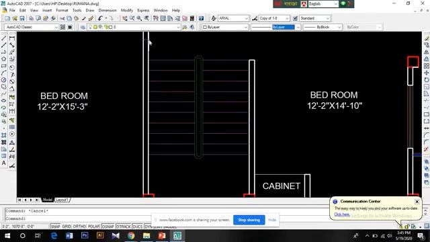Select the Line draw tool
Viewport: 430px width, 242px height.
[x=4, y=38]
